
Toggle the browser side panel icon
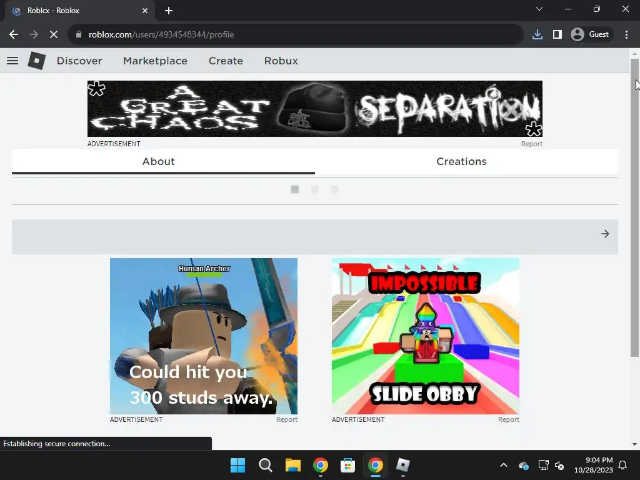click(557, 35)
